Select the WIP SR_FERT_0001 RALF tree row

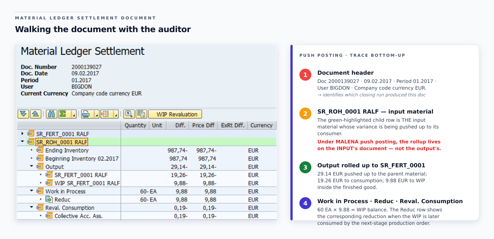click(87, 183)
